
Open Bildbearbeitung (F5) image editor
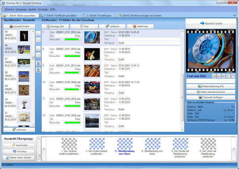211,86
